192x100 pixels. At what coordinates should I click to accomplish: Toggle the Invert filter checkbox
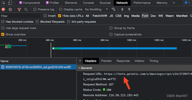45,16
